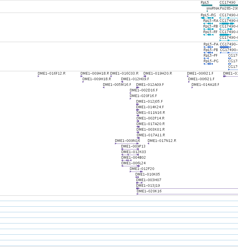Click the DME1-011N16.R feature label
This screenshot has height=247, width=238.
tap(151, 113)
